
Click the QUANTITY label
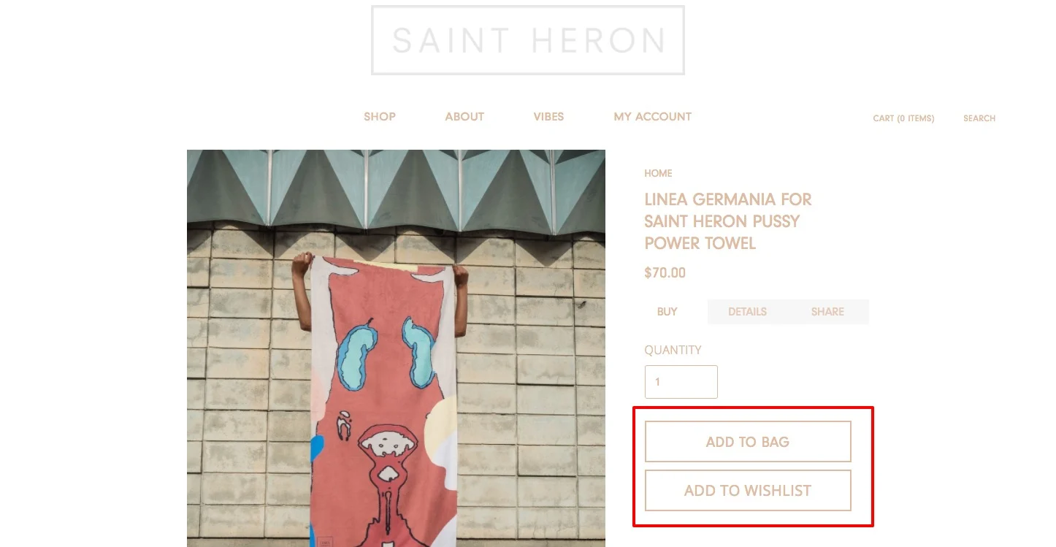point(673,350)
